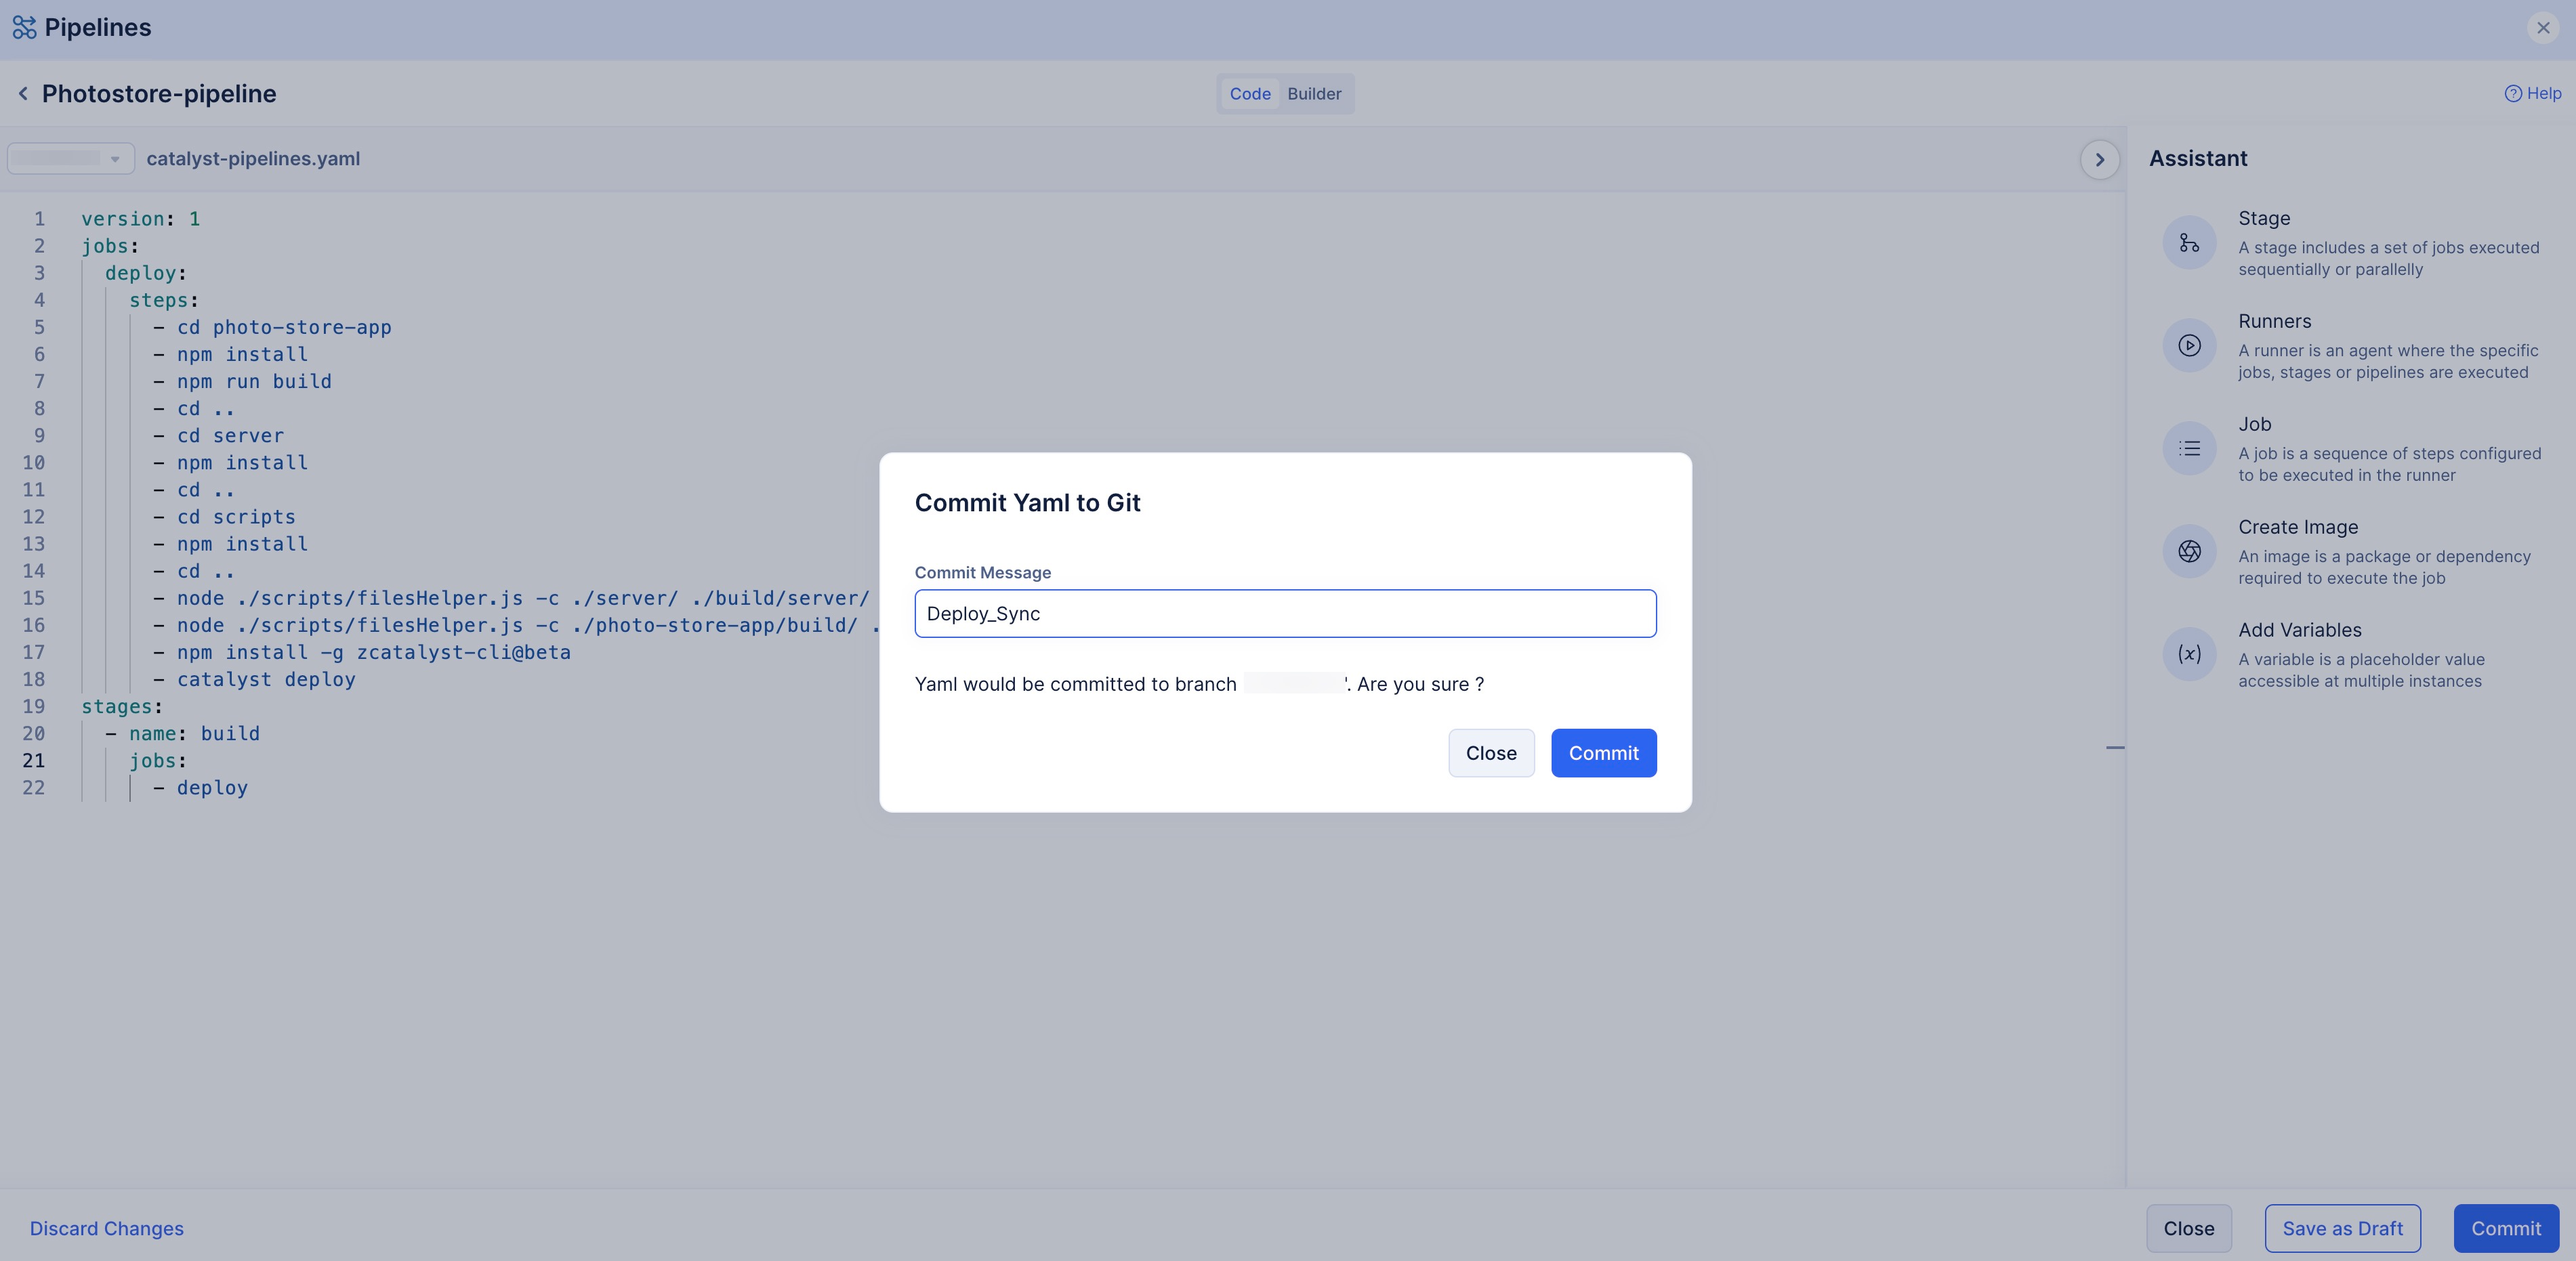Click line 21 in the editor gutter

[x=34, y=761]
